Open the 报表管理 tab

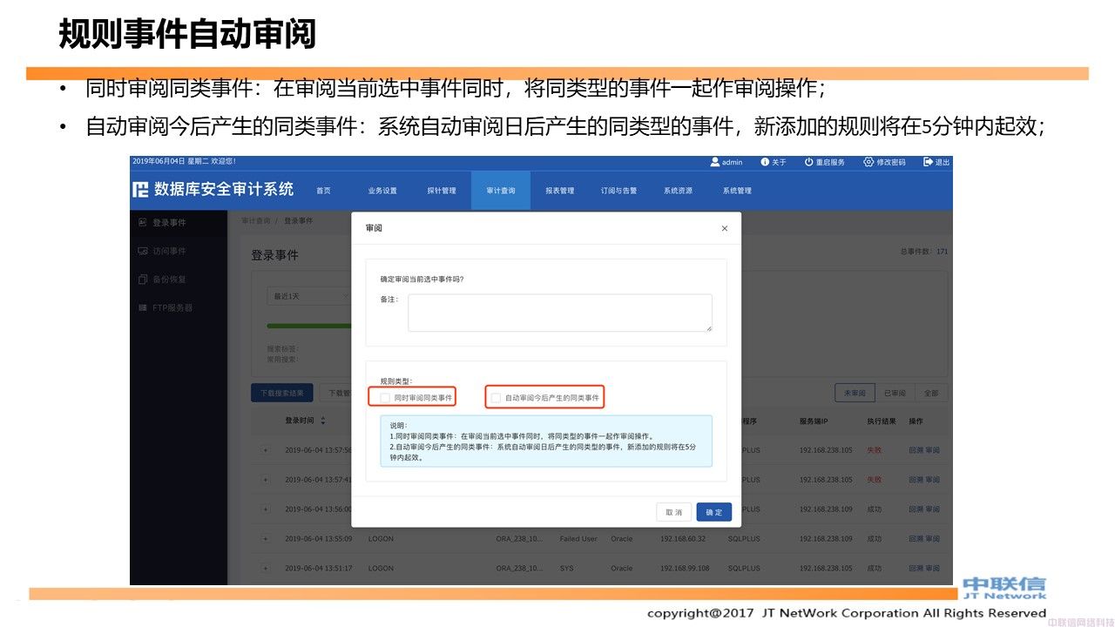[560, 191]
